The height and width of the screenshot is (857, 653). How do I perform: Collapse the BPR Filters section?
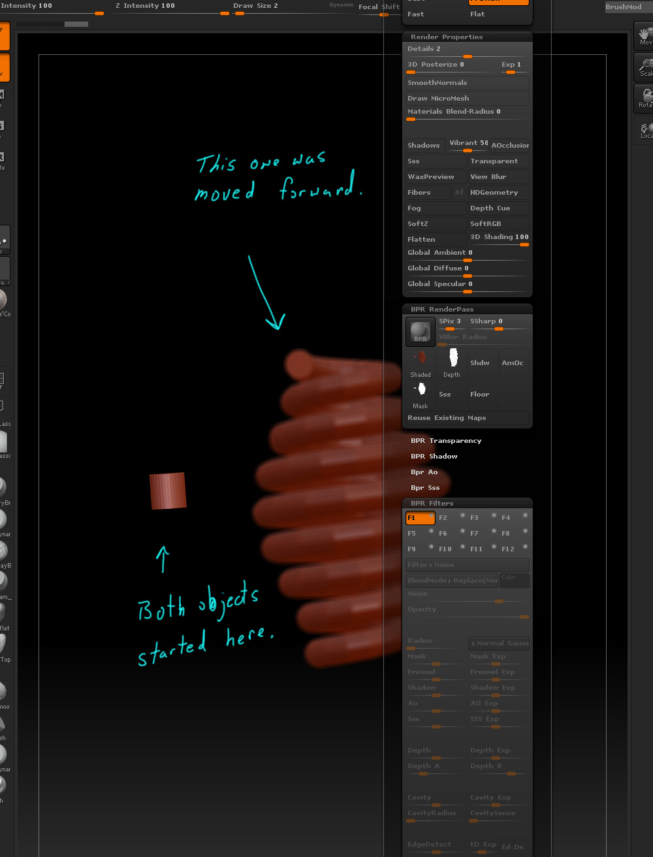(x=432, y=504)
